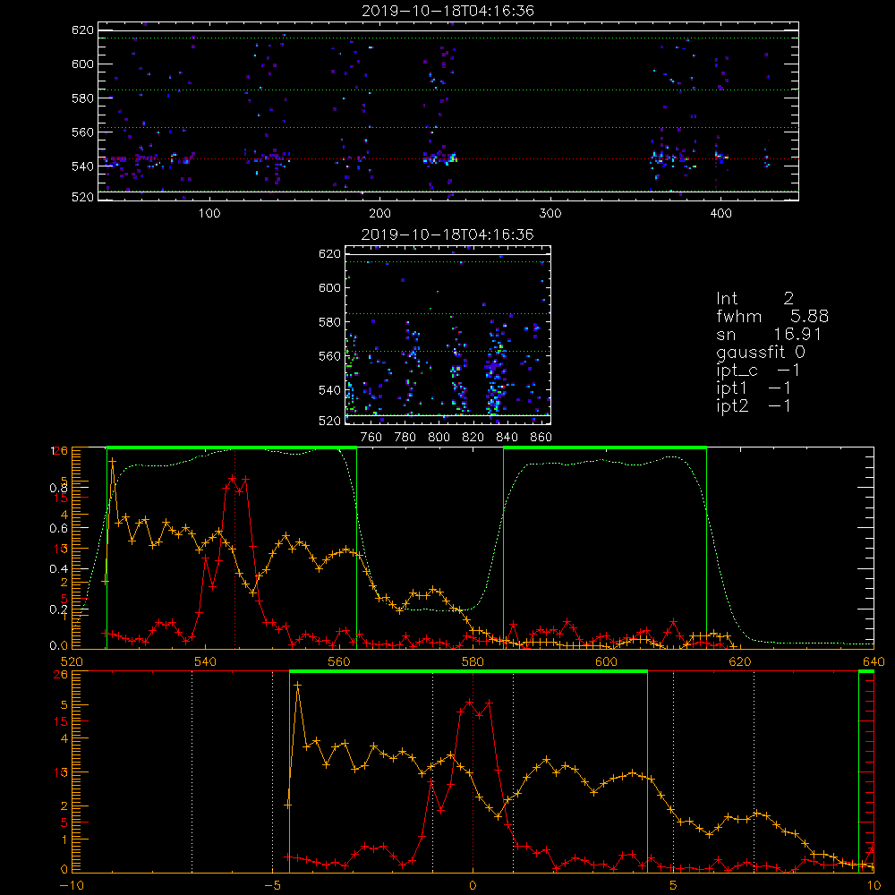
Task: Click x-axis label 200 on top plot
Action: [x=379, y=214]
